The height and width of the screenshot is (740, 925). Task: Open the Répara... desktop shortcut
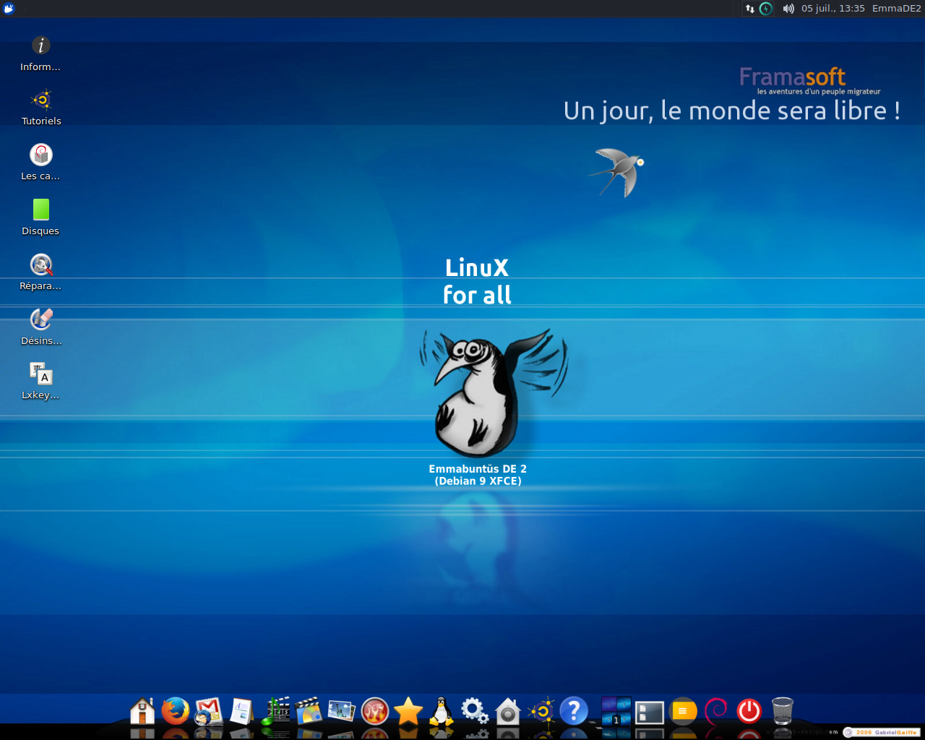pos(40,272)
